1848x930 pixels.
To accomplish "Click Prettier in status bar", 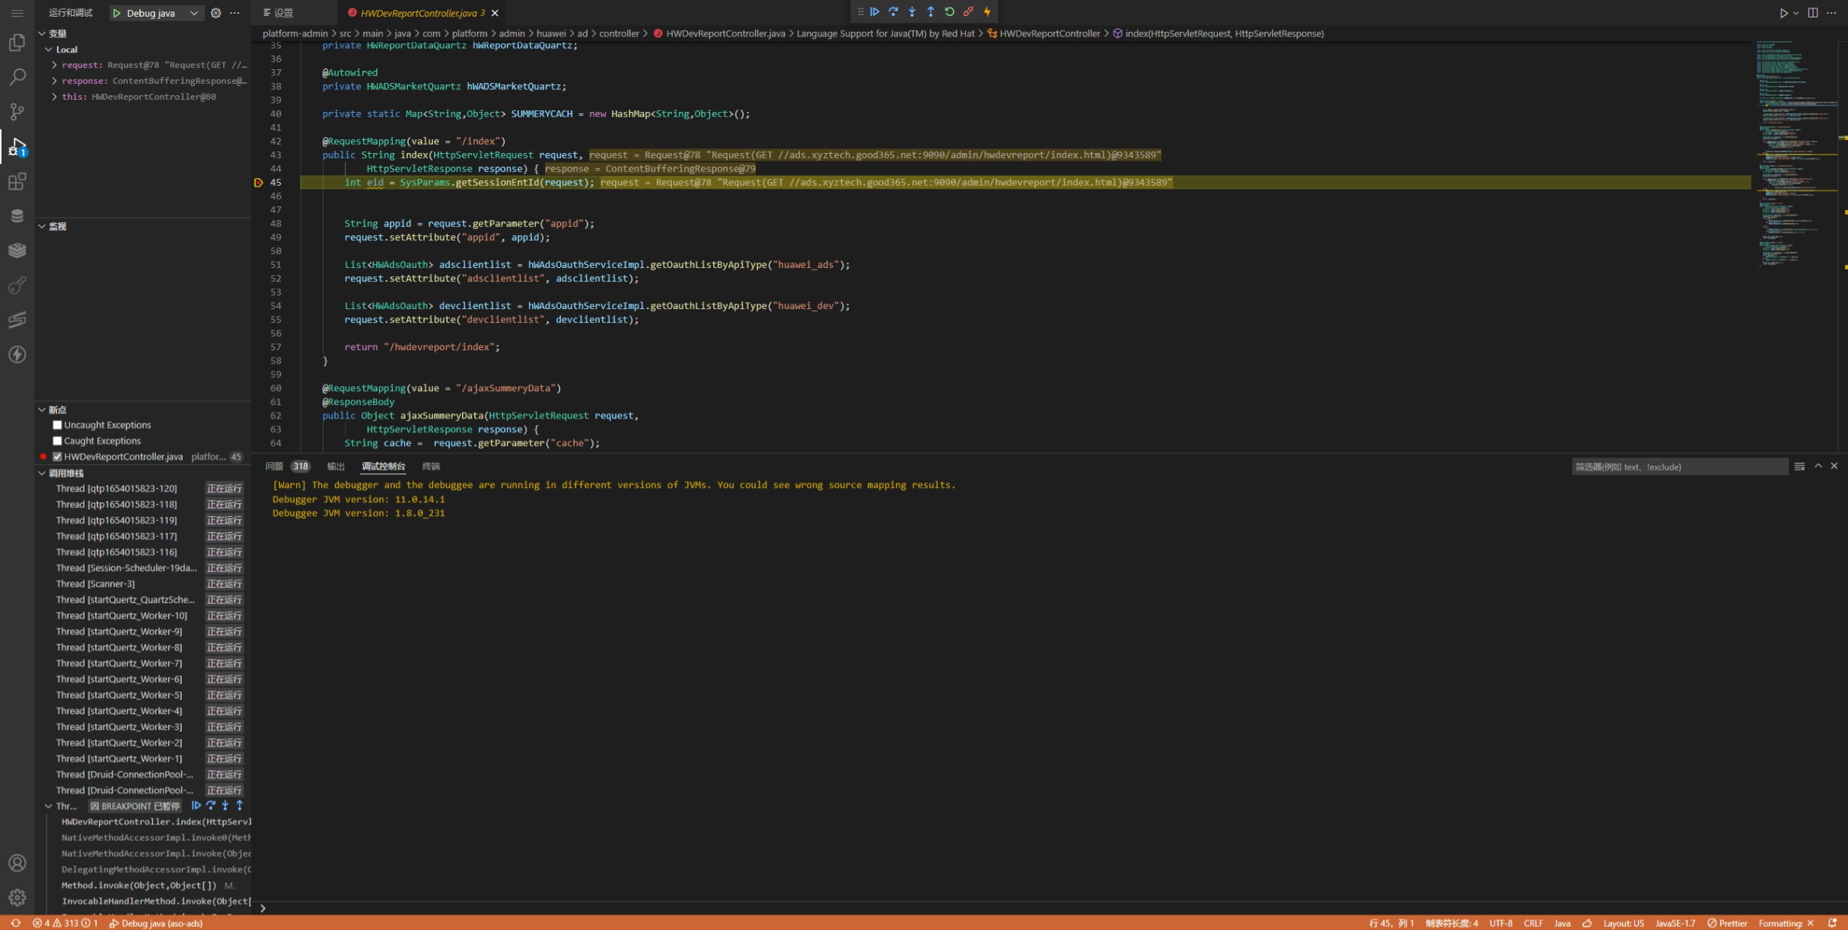I will click(1727, 923).
